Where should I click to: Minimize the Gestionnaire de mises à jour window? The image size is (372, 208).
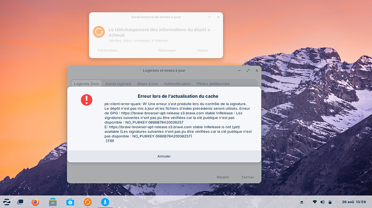pyautogui.click(x=210, y=17)
